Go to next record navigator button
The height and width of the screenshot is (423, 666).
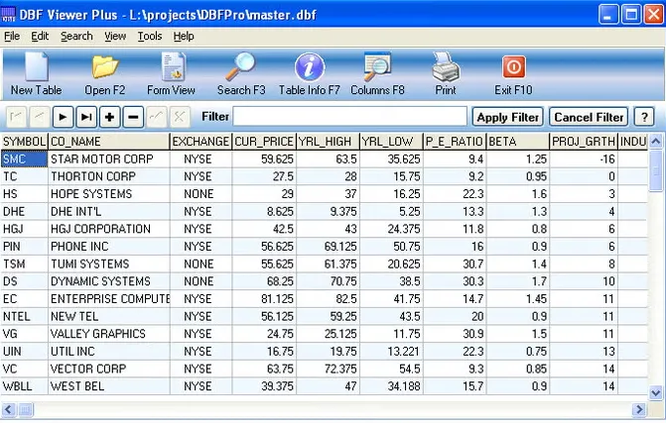[x=63, y=117]
